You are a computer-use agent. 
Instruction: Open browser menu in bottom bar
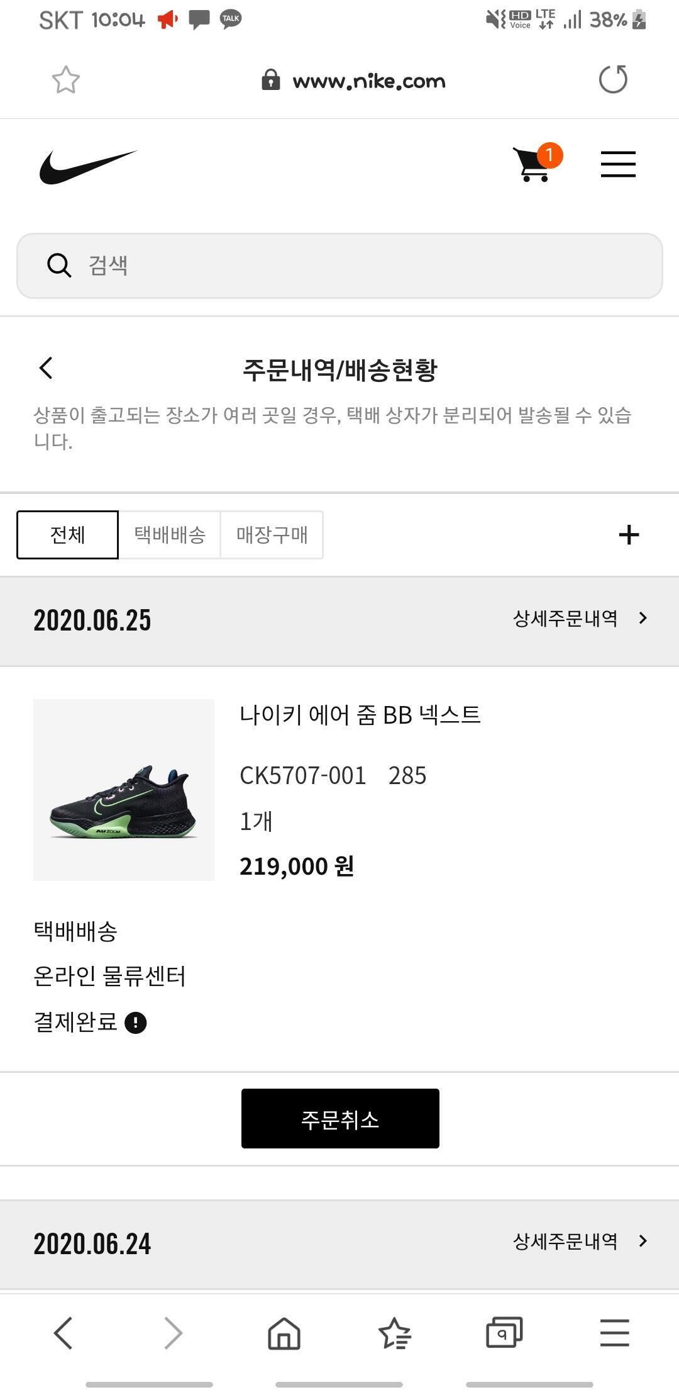pyautogui.click(x=614, y=1332)
